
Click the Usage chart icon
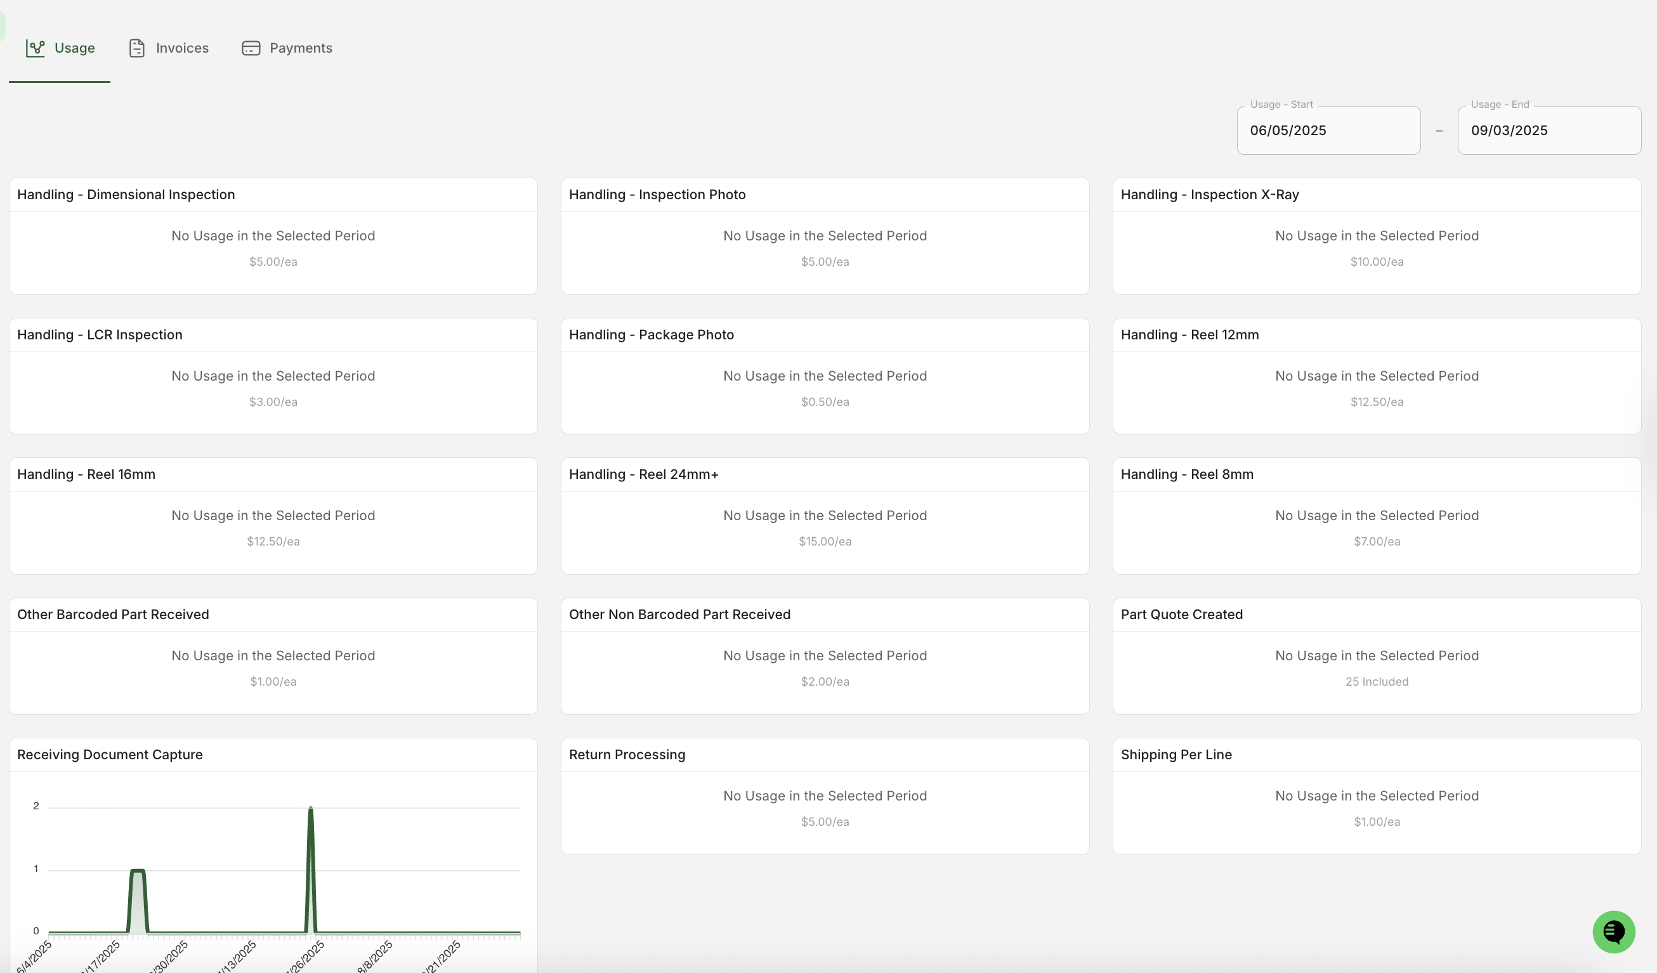click(36, 48)
